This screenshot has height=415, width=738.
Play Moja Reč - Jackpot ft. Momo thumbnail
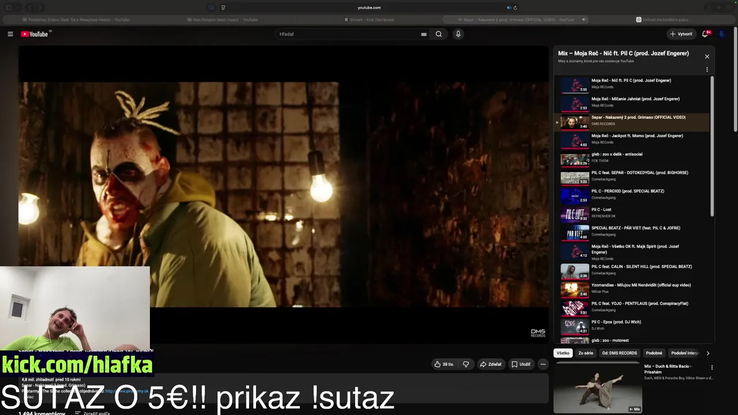575,141
